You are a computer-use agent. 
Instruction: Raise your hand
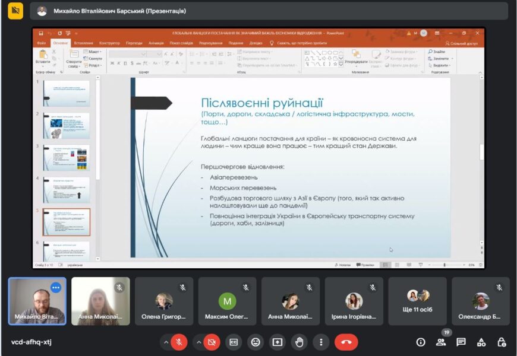299,342
